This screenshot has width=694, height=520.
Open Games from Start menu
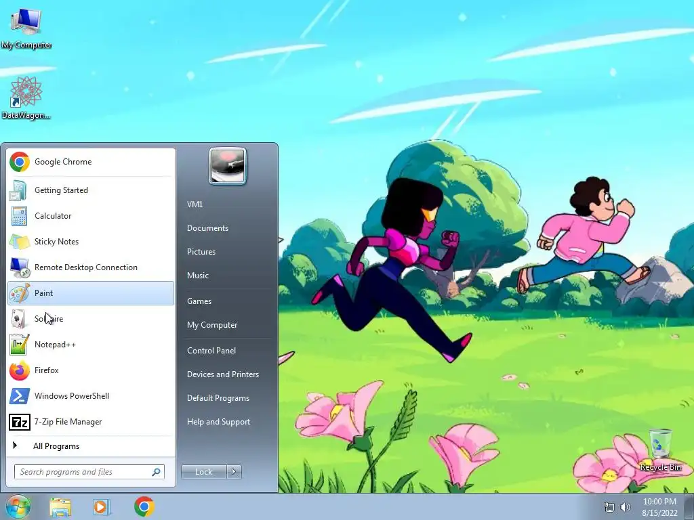199,301
